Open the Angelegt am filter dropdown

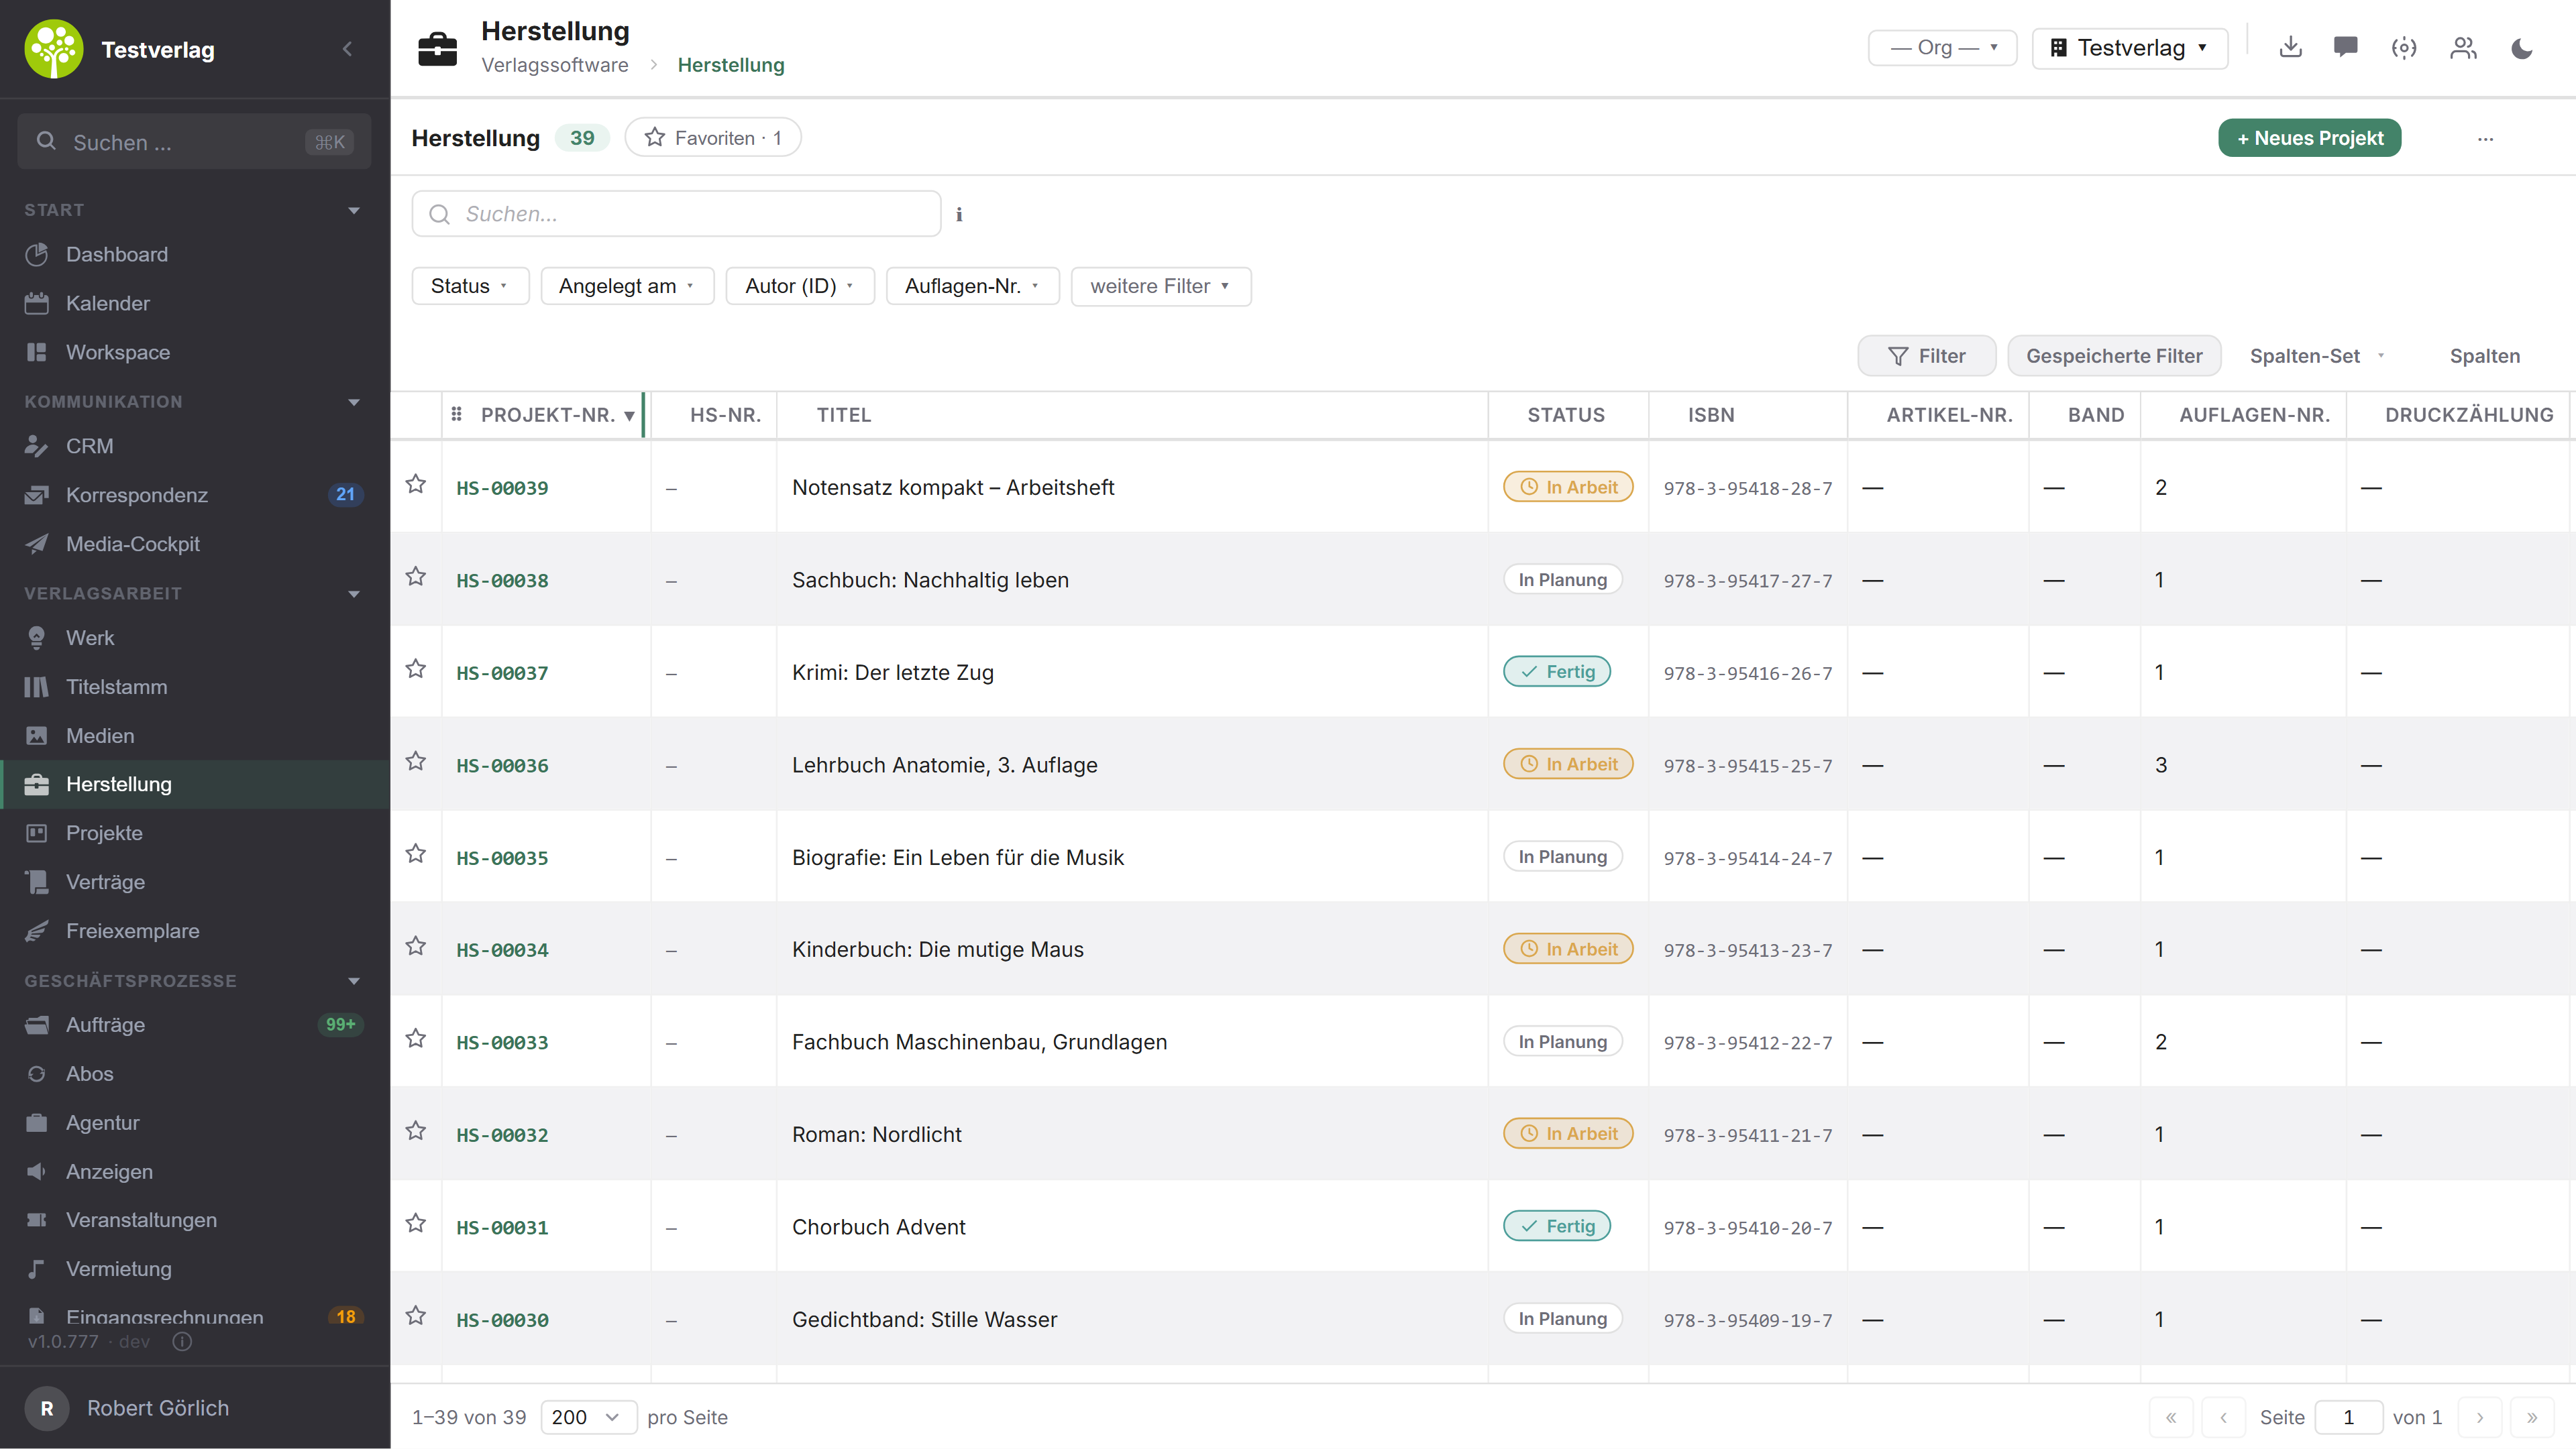(x=627, y=286)
